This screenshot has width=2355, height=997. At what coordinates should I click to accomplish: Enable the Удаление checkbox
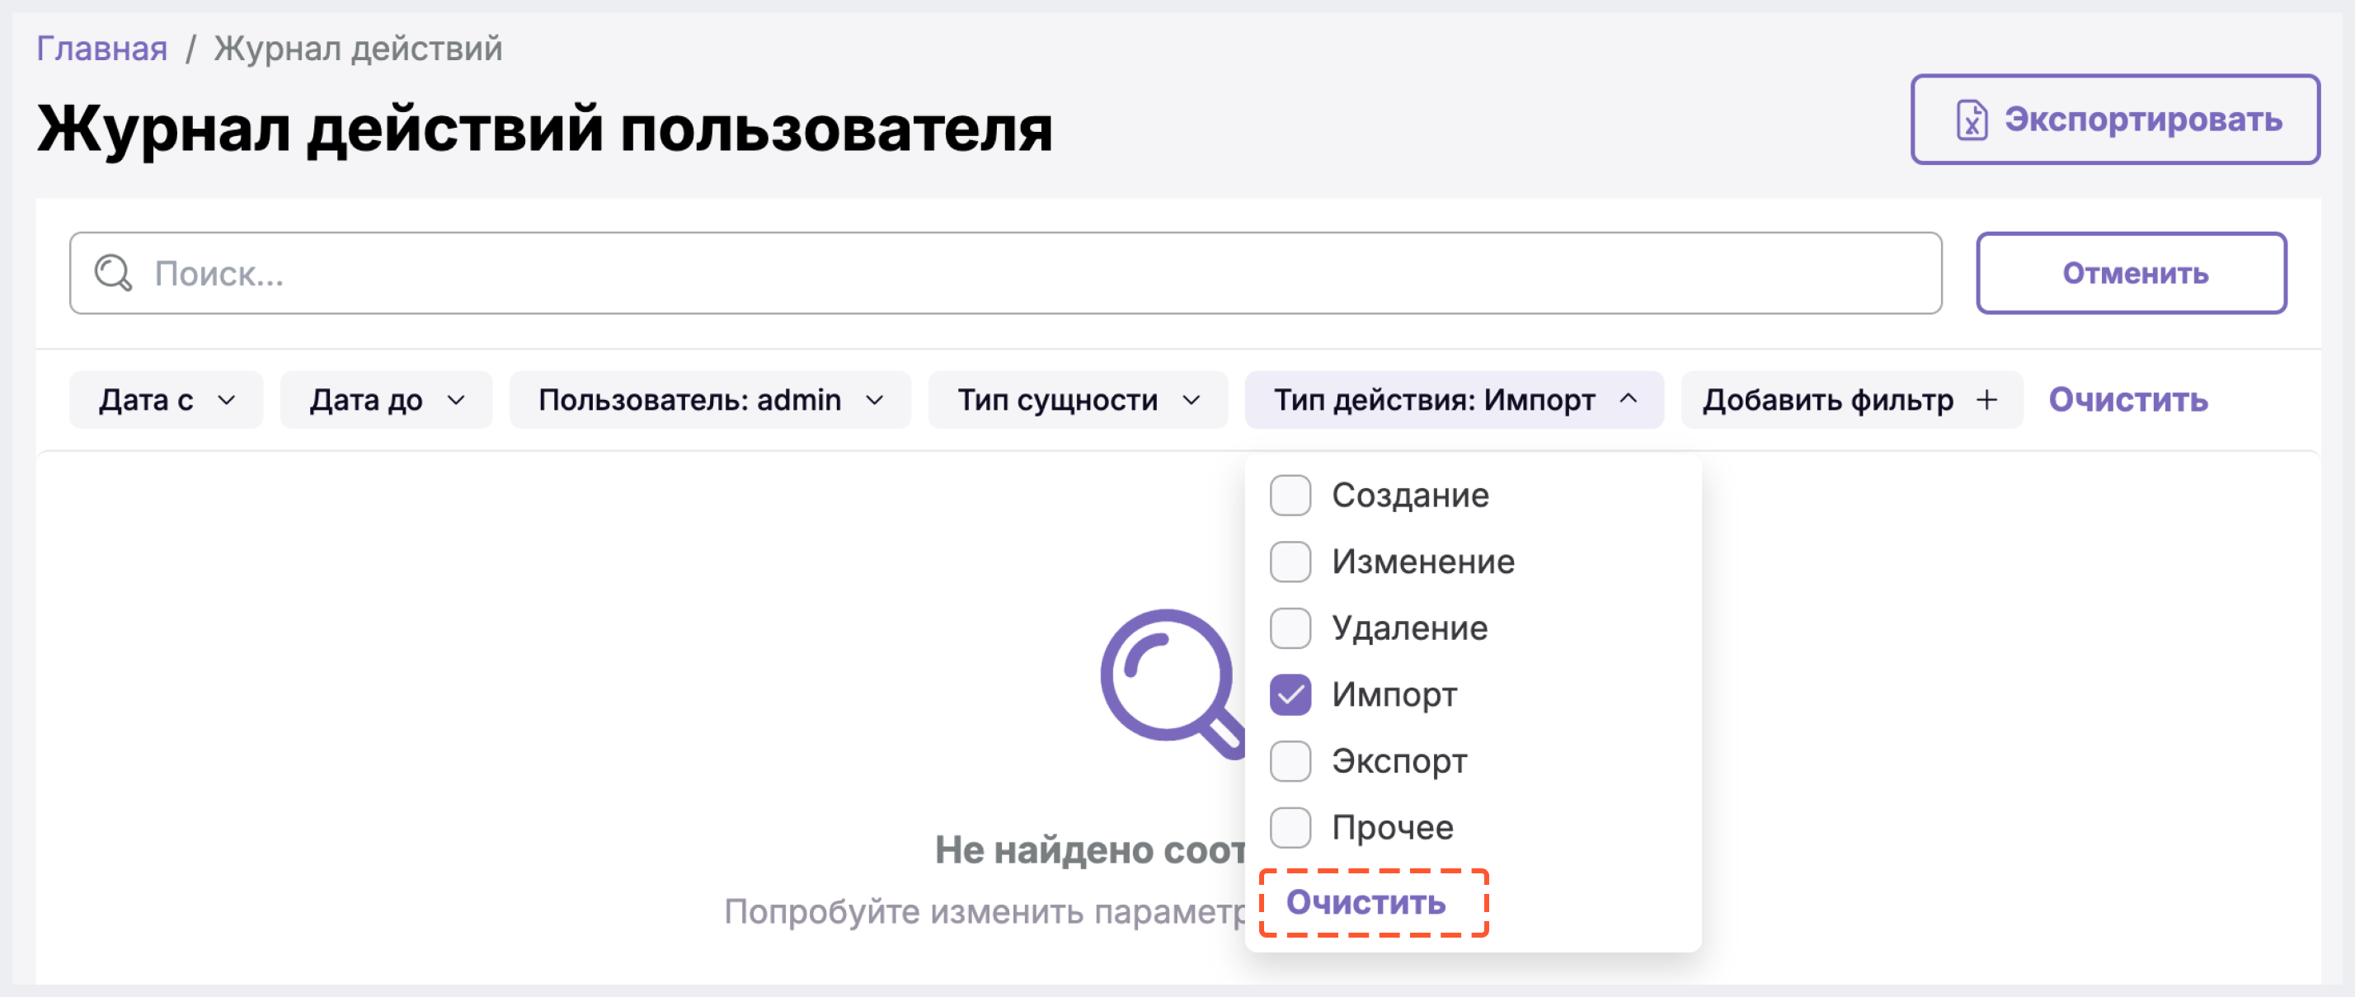[1290, 628]
